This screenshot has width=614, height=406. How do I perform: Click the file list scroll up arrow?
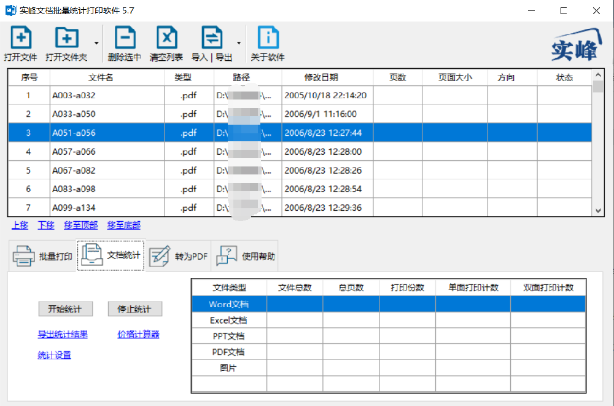(598, 74)
